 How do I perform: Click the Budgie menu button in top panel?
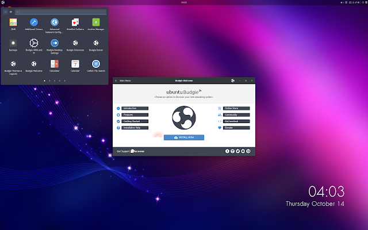click(3, 2)
